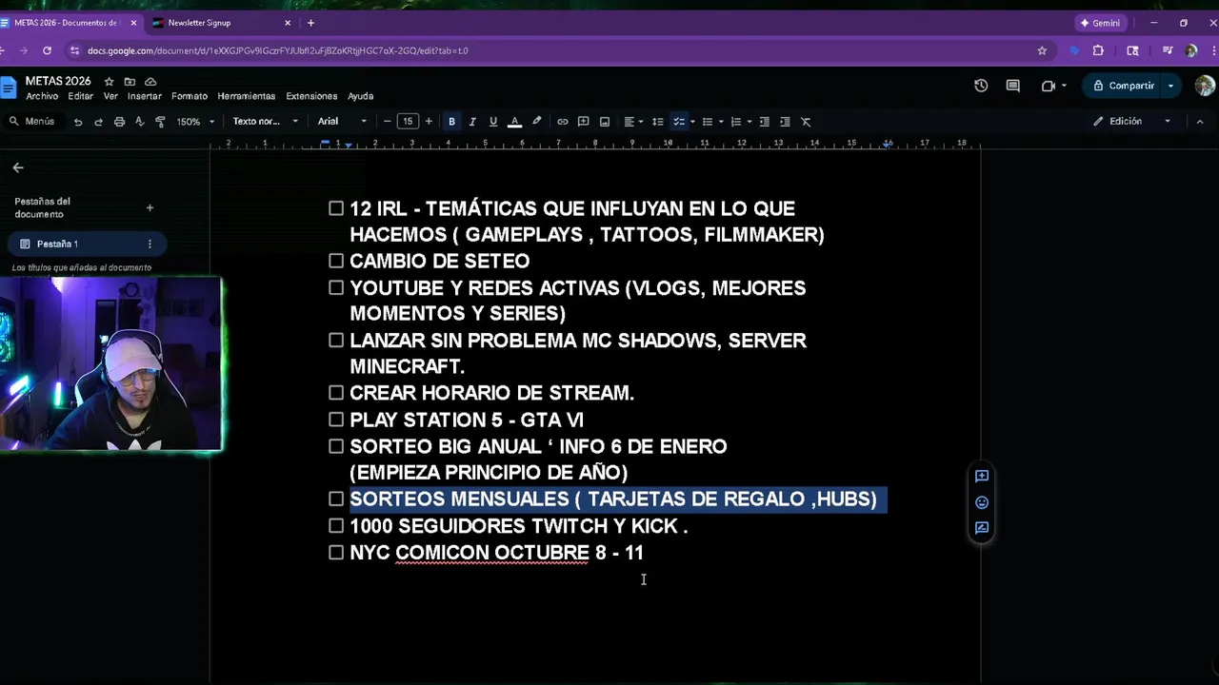Check the NYC COMICON OCTUBRE item
This screenshot has width=1219, height=685.
[x=336, y=552]
